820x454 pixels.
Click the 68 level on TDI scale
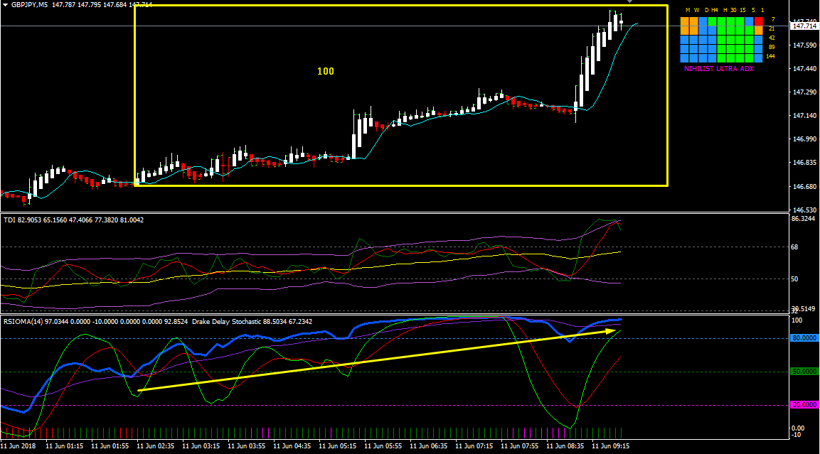click(x=794, y=247)
